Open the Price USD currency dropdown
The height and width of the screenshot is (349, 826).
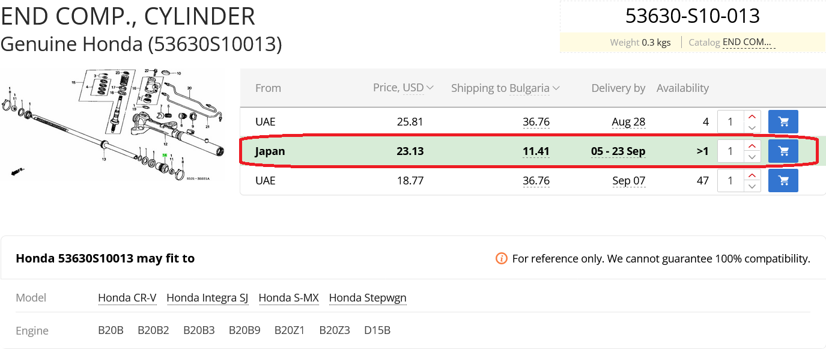[x=418, y=88]
